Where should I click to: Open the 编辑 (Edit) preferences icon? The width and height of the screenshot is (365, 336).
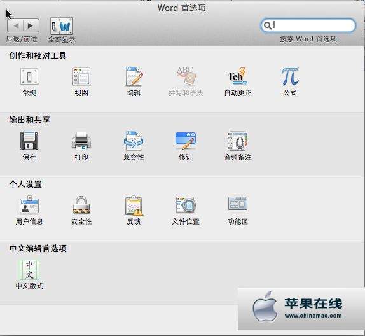(134, 76)
